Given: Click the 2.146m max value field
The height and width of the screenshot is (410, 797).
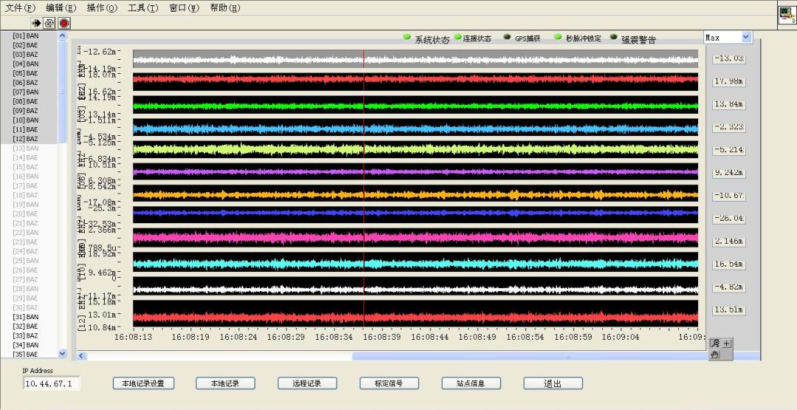Looking at the screenshot, I should point(729,241).
